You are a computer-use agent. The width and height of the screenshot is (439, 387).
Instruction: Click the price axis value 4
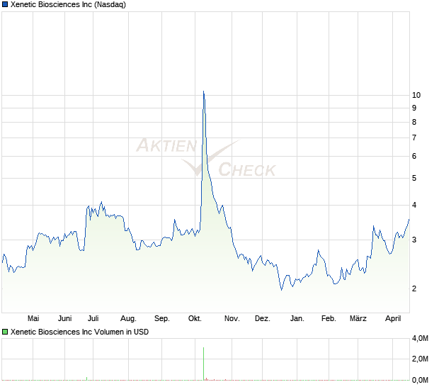[x=414, y=205]
